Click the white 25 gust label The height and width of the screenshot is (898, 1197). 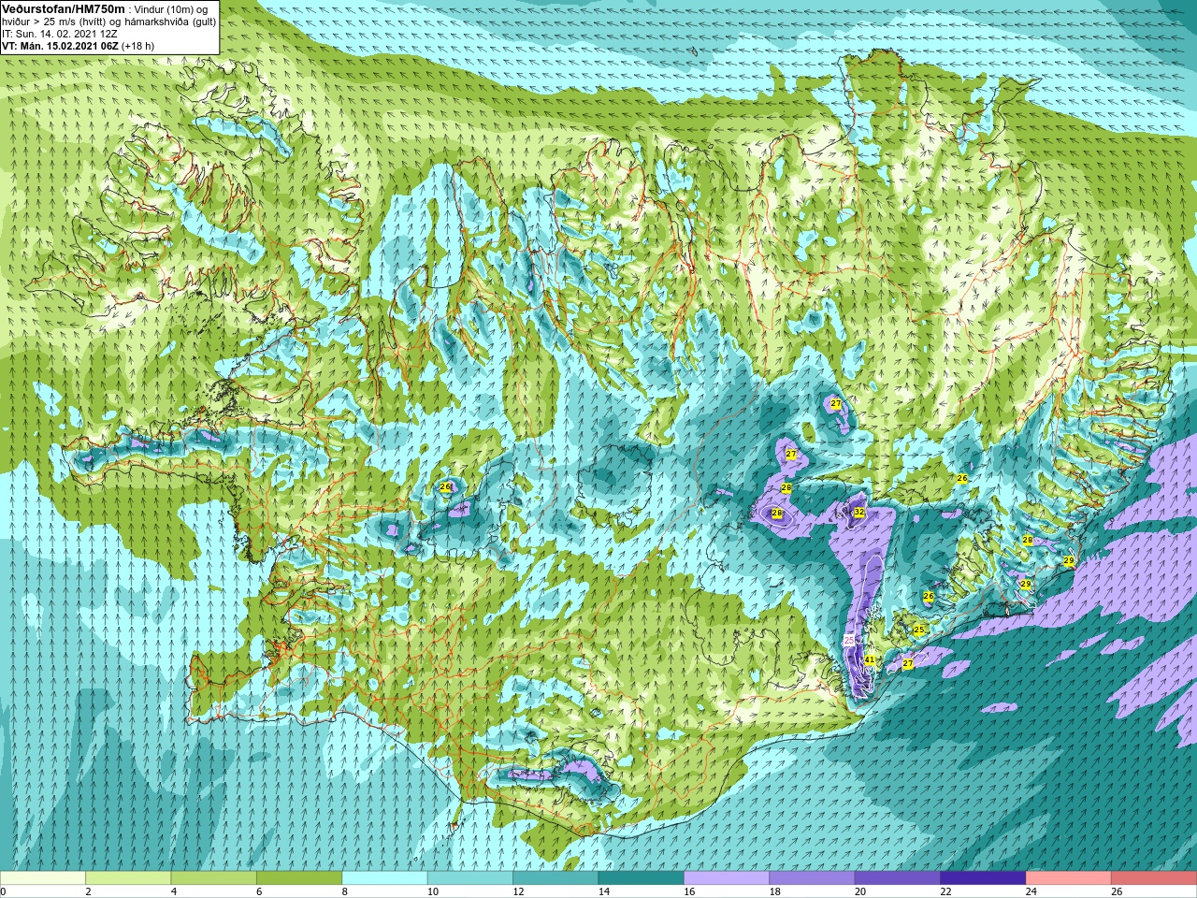coord(849,640)
